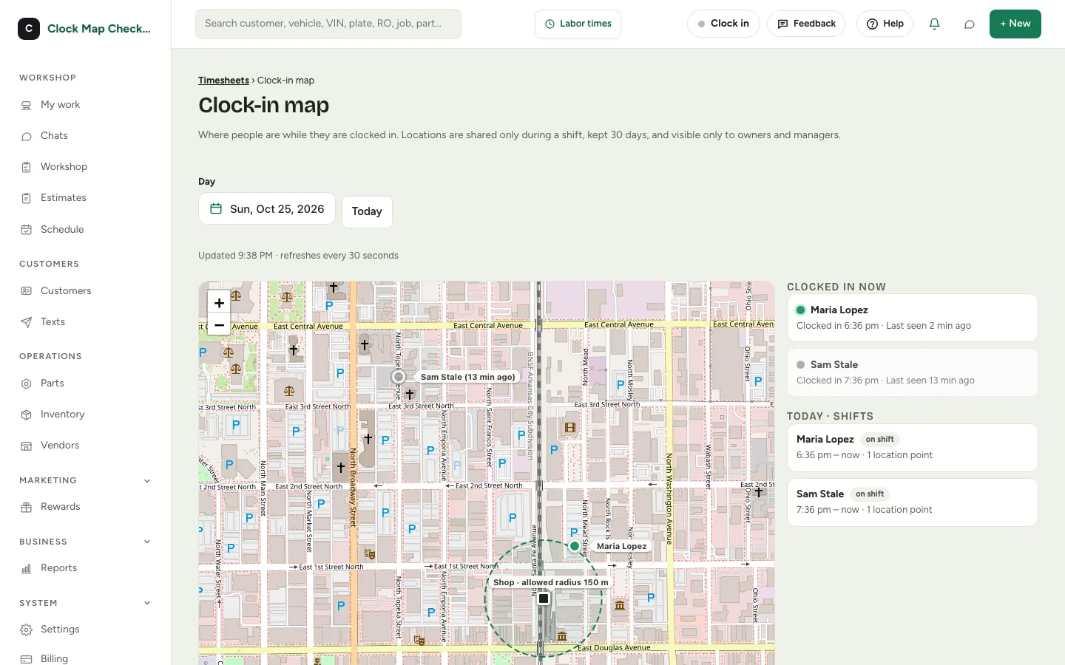Open the Rewards page

tap(85, 507)
